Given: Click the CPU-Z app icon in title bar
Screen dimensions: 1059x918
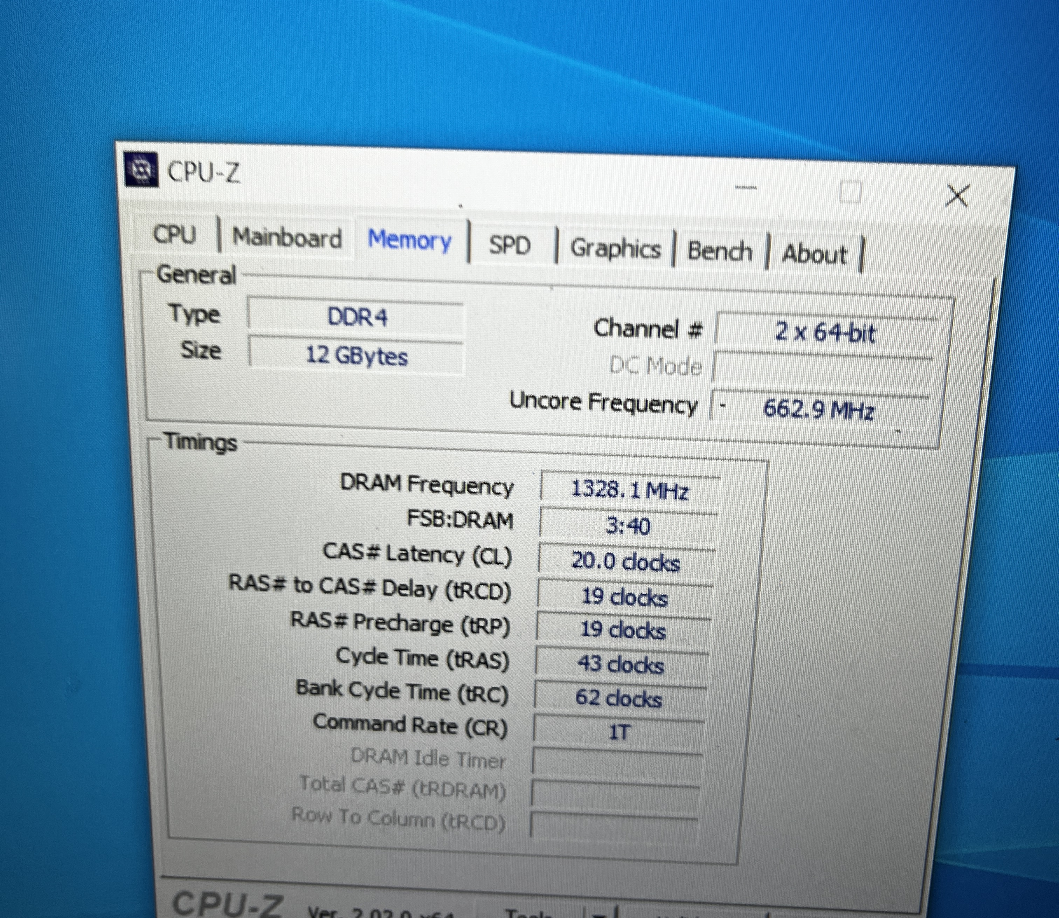Looking at the screenshot, I should (141, 170).
